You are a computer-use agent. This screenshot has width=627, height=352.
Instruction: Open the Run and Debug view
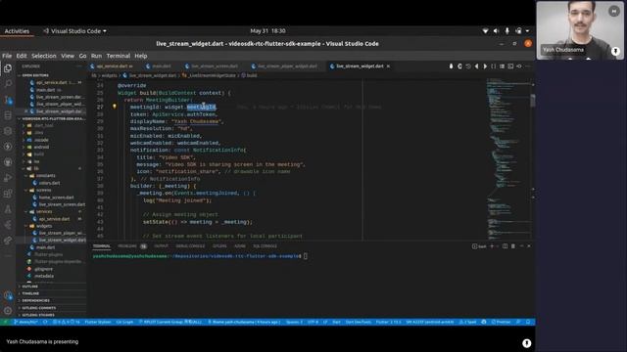(8, 178)
